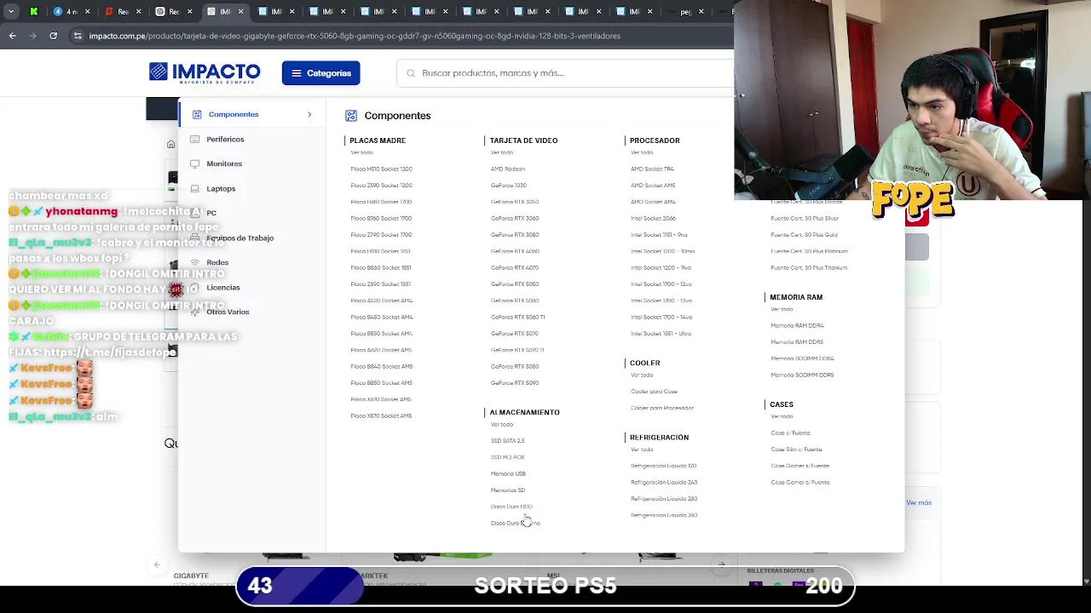Select Memoria RAM DDR5

797,342
